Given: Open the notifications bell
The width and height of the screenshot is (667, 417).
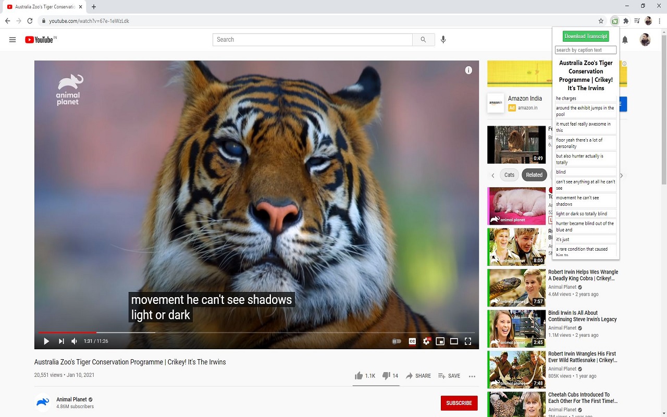Looking at the screenshot, I should [x=625, y=40].
